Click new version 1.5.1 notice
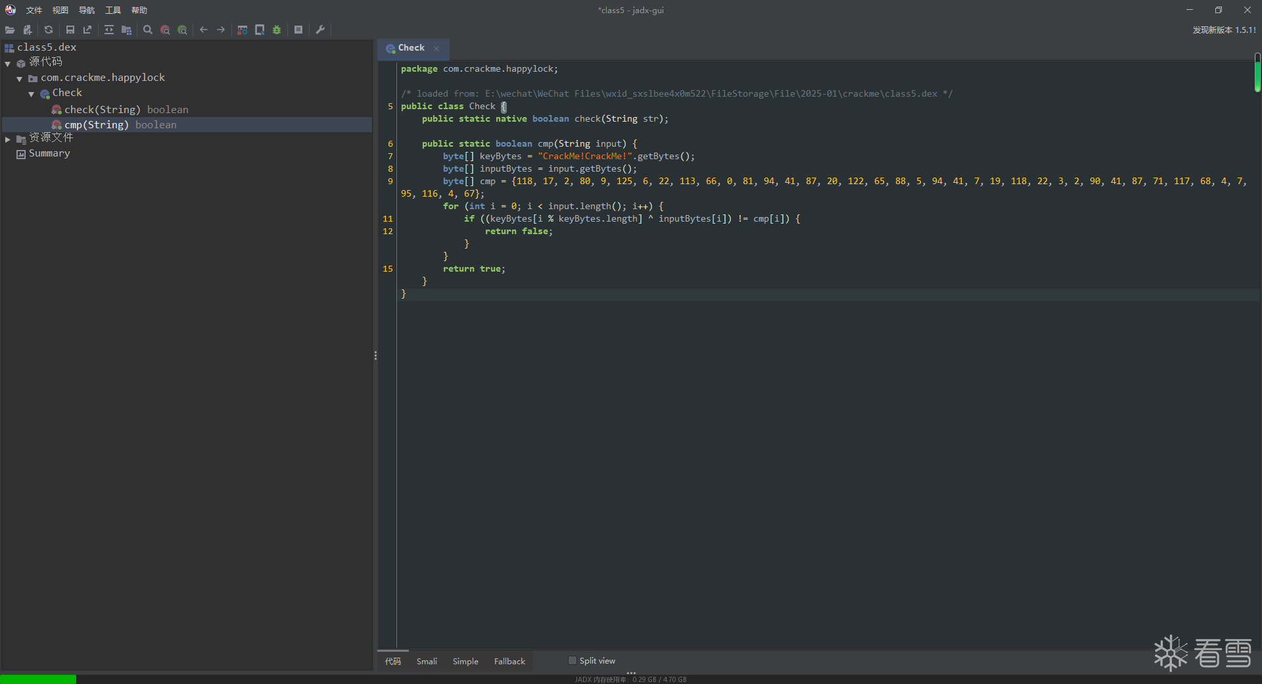Viewport: 1262px width, 684px height. point(1224,30)
